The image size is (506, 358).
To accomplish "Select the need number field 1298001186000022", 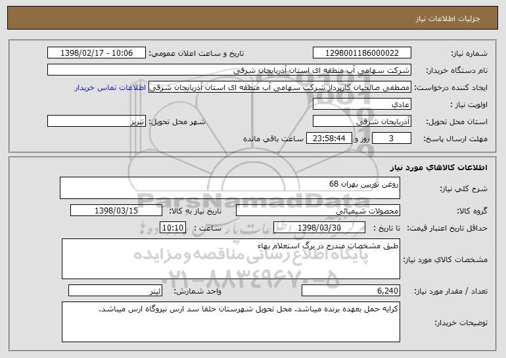I will pyautogui.click(x=361, y=53).
